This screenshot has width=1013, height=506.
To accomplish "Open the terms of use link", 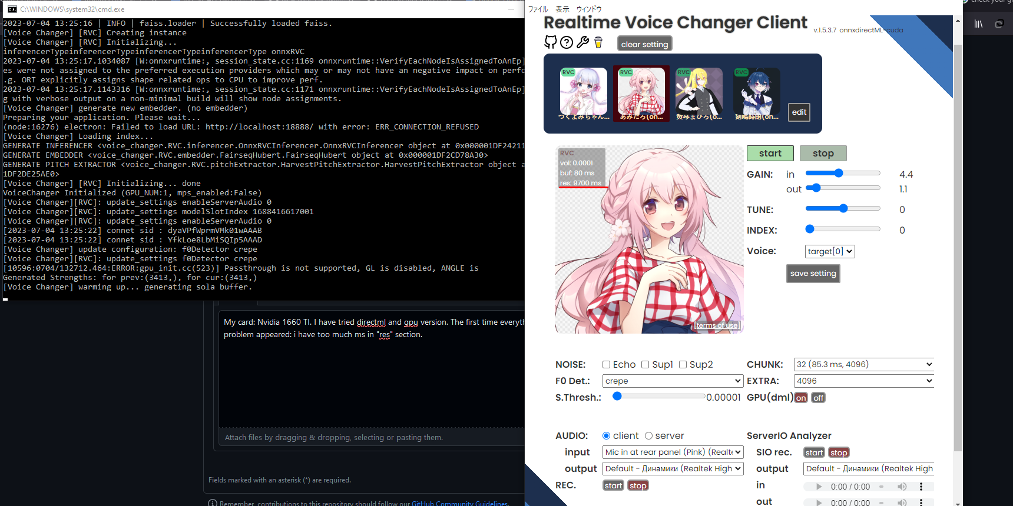I will tap(716, 325).
